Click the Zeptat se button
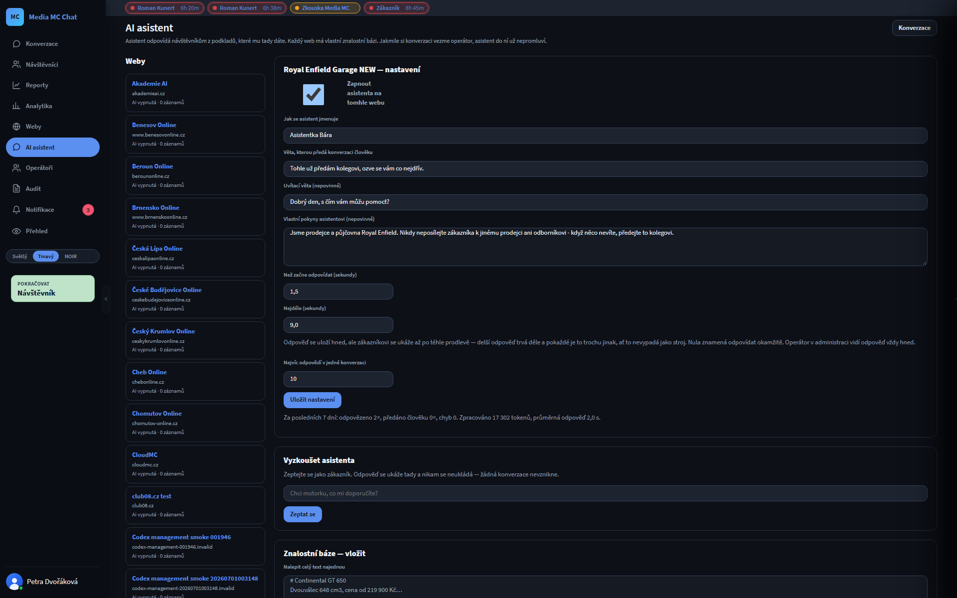 coord(303,514)
